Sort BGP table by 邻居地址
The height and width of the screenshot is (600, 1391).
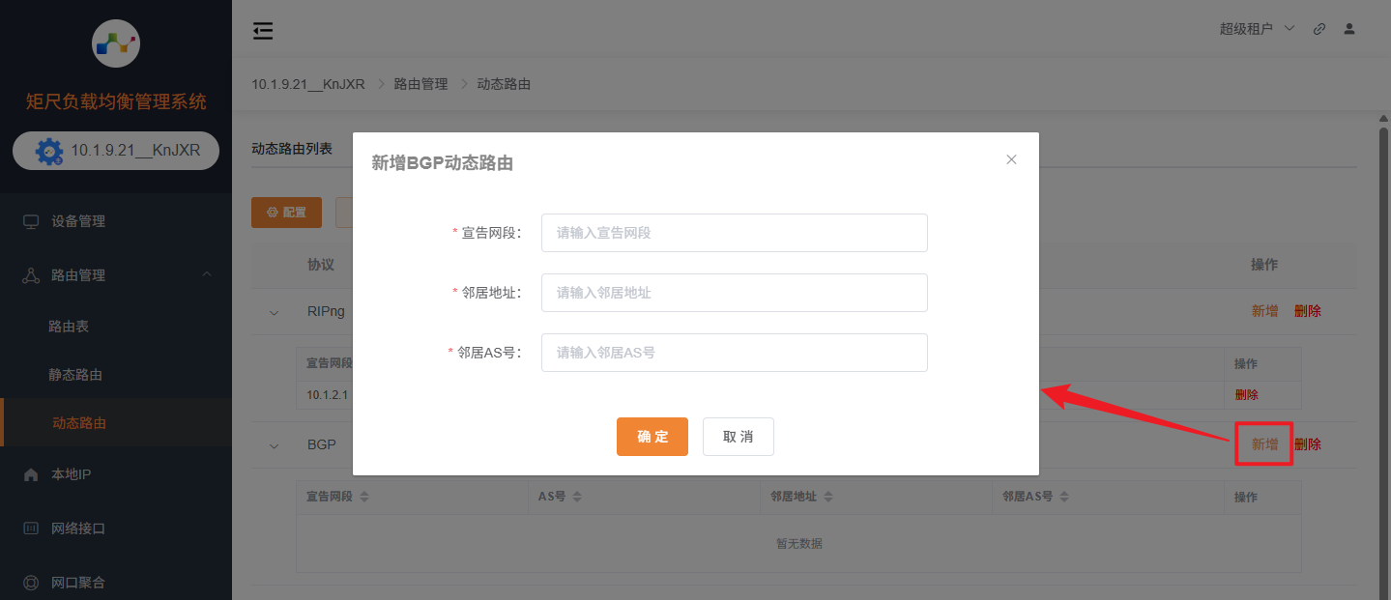pos(828,497)
